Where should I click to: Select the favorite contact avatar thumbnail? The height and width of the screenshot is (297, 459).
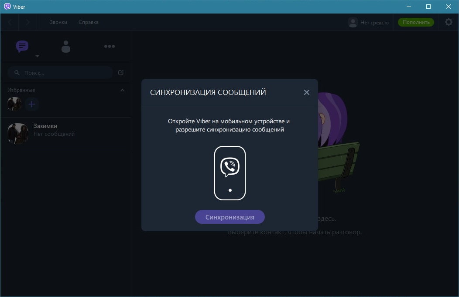[14, 104]
